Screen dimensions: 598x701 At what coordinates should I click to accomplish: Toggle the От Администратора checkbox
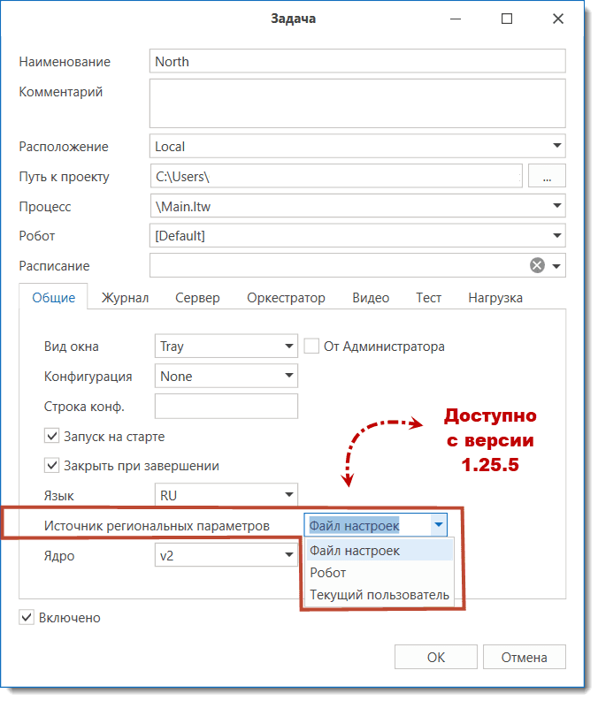point(311,346)
